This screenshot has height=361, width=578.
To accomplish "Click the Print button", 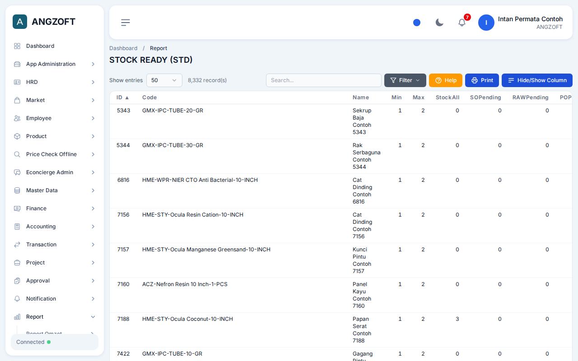I will click(482, 80).
